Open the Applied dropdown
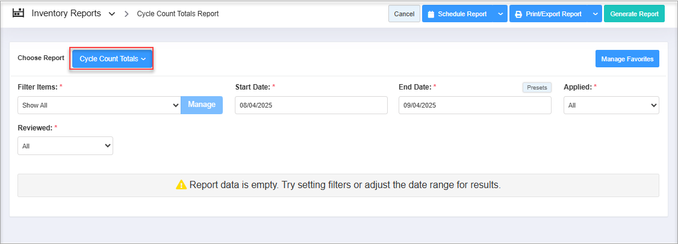Screen dimensions: 678x244 click(611, 105)
